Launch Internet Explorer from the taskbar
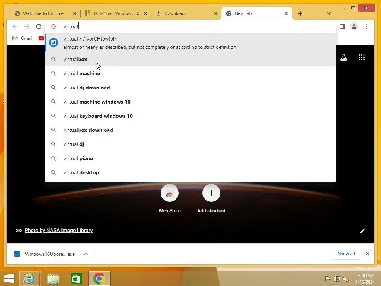The image size is (381, 286). pyautogui.click(x=29, y=279)
